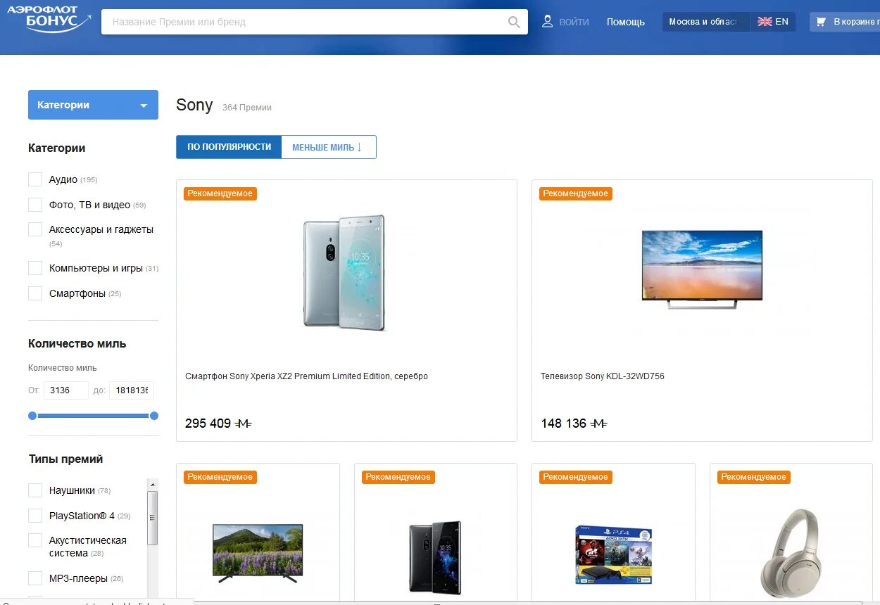Click the shopping cart icon

tap(821, 22)
